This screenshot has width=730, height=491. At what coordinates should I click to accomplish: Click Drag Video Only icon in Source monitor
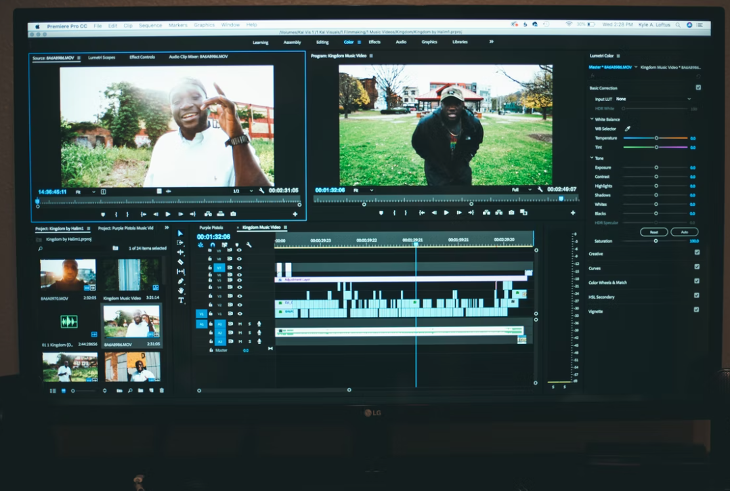[x=158, y=191]
